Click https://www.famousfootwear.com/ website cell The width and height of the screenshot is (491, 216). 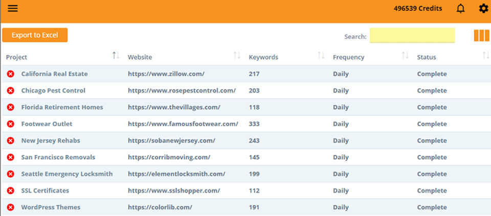click(183, 124)
